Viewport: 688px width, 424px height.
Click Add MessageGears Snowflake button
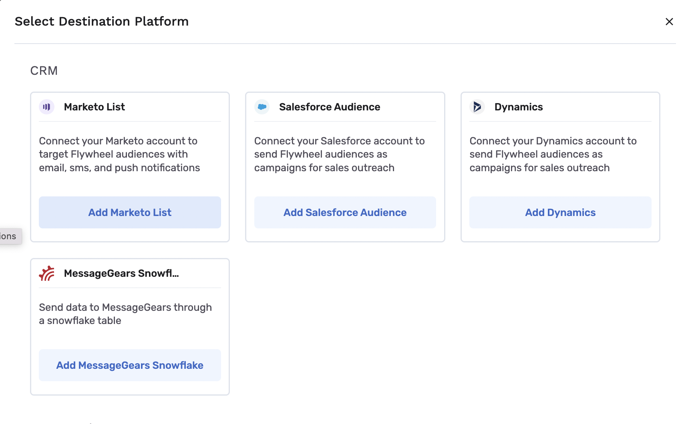point(130,365)
